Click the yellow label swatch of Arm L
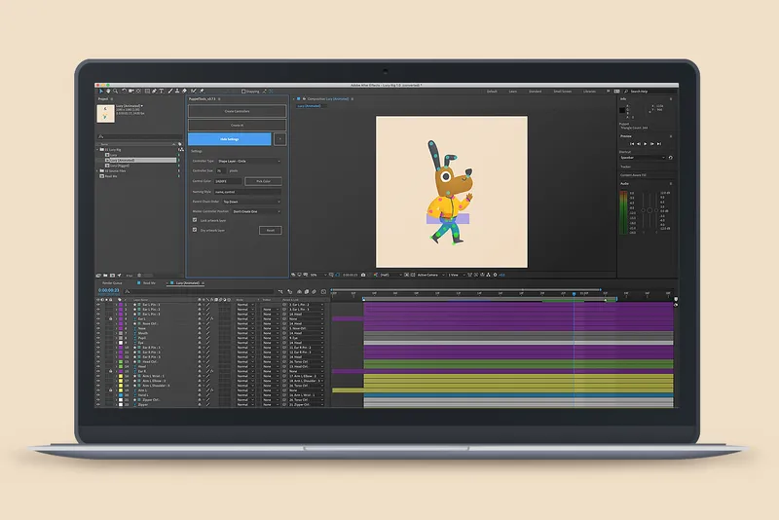 click(121, 390)
